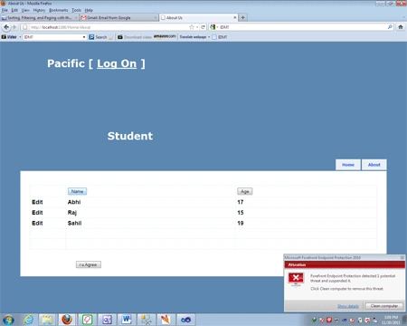Open the Google search engine selector
The height and width of the screenshot is (326, 407).
213,27
